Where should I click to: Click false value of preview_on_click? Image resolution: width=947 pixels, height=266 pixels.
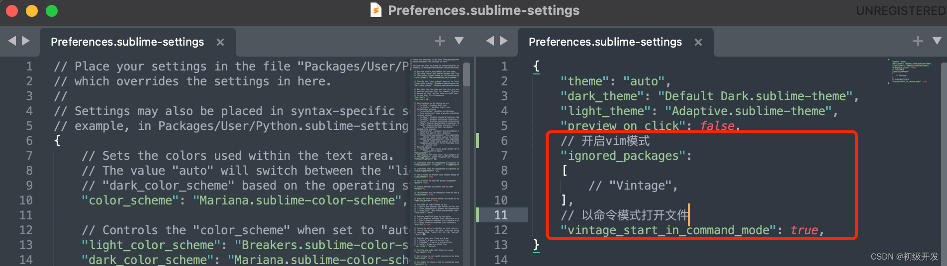717,126
